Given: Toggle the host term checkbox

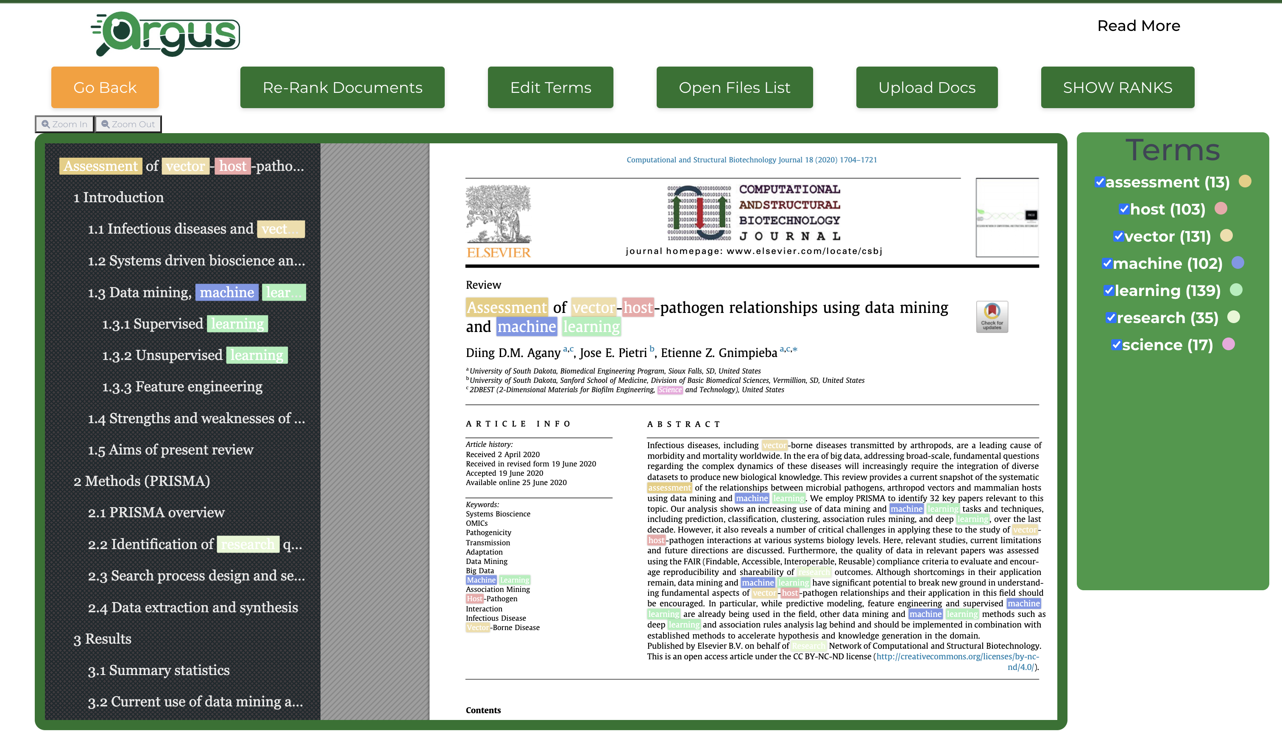Looking at the screenshot, I should tap(1124, 209).
